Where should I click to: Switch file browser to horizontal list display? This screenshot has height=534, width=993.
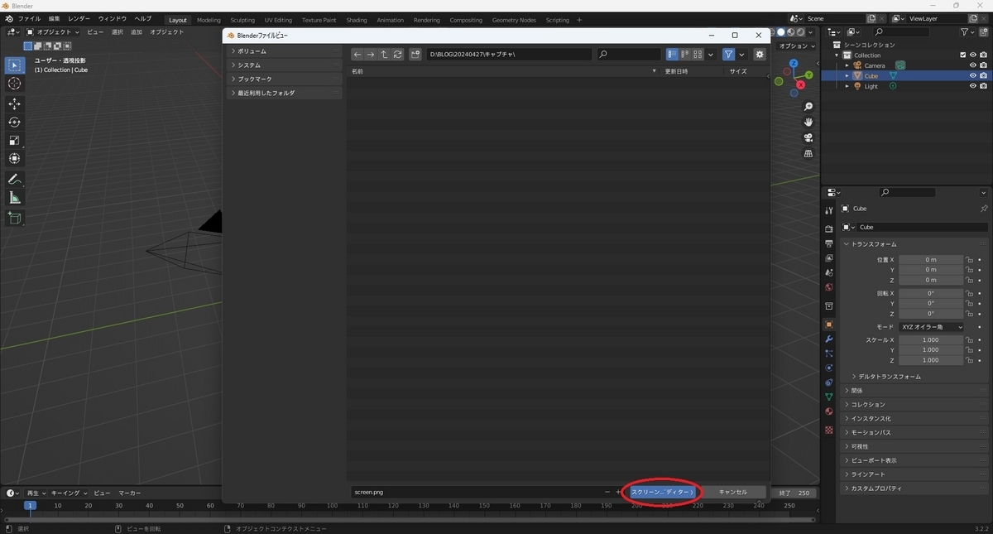685,55
